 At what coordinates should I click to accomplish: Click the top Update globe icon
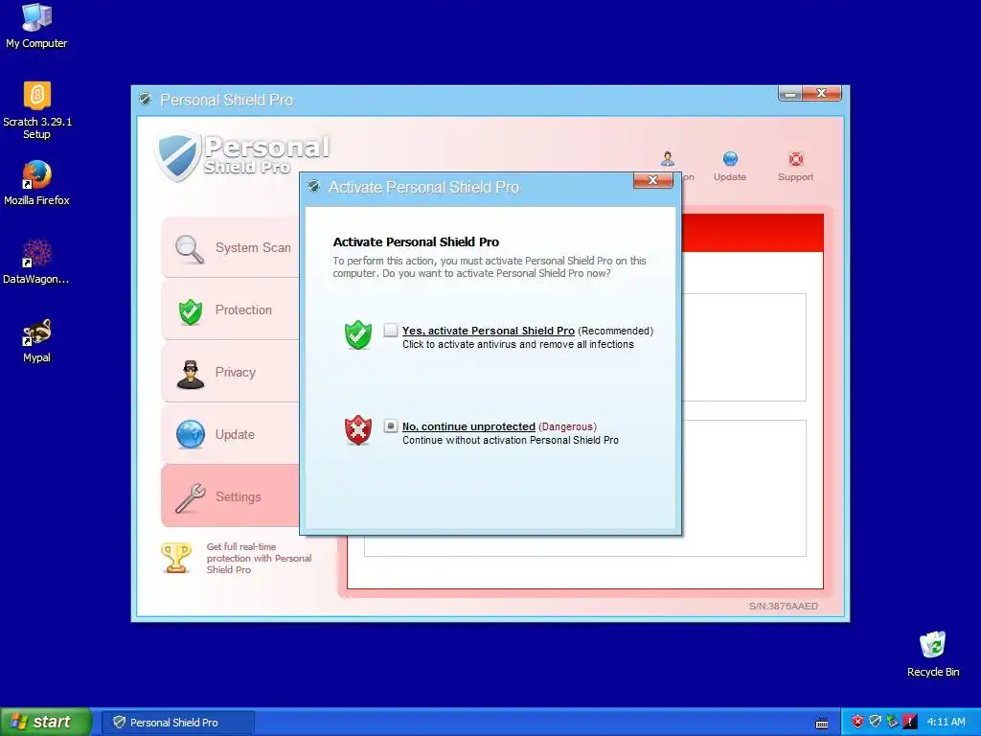pos(730,159)
